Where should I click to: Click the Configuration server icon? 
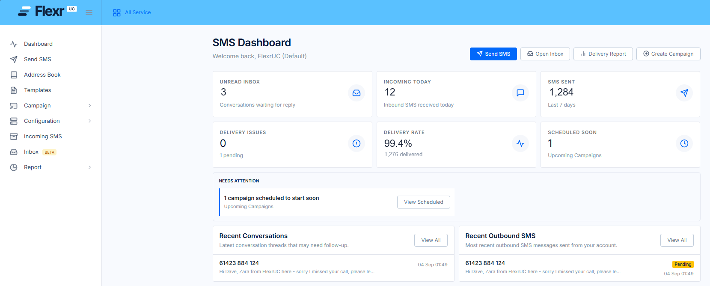[x=14, y=121]
